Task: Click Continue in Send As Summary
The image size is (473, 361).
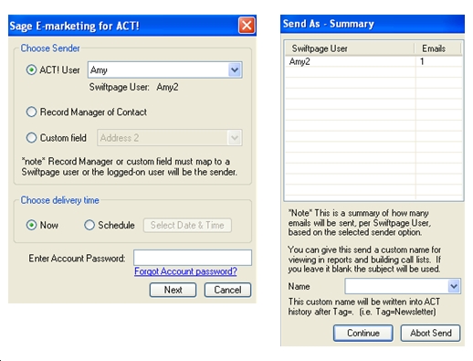Action: (x=363, y=333)
